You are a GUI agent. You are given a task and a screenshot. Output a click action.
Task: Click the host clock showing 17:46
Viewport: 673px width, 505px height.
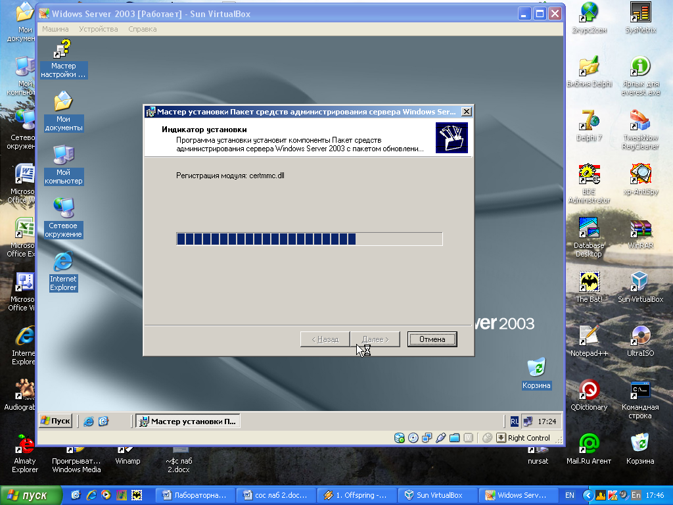655,495
